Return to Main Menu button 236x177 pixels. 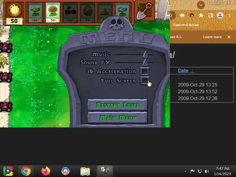click(x=117, y=117)
